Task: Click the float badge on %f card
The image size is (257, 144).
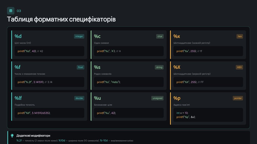Action: (x=80, y=67)
